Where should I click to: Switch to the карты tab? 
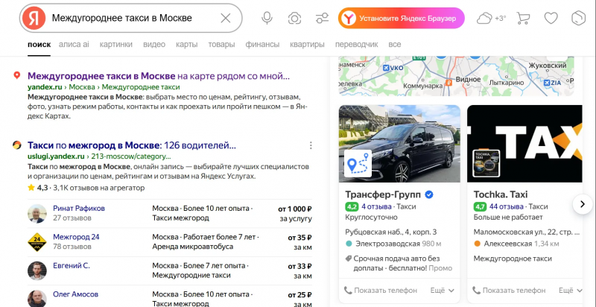tap(187, 45)
